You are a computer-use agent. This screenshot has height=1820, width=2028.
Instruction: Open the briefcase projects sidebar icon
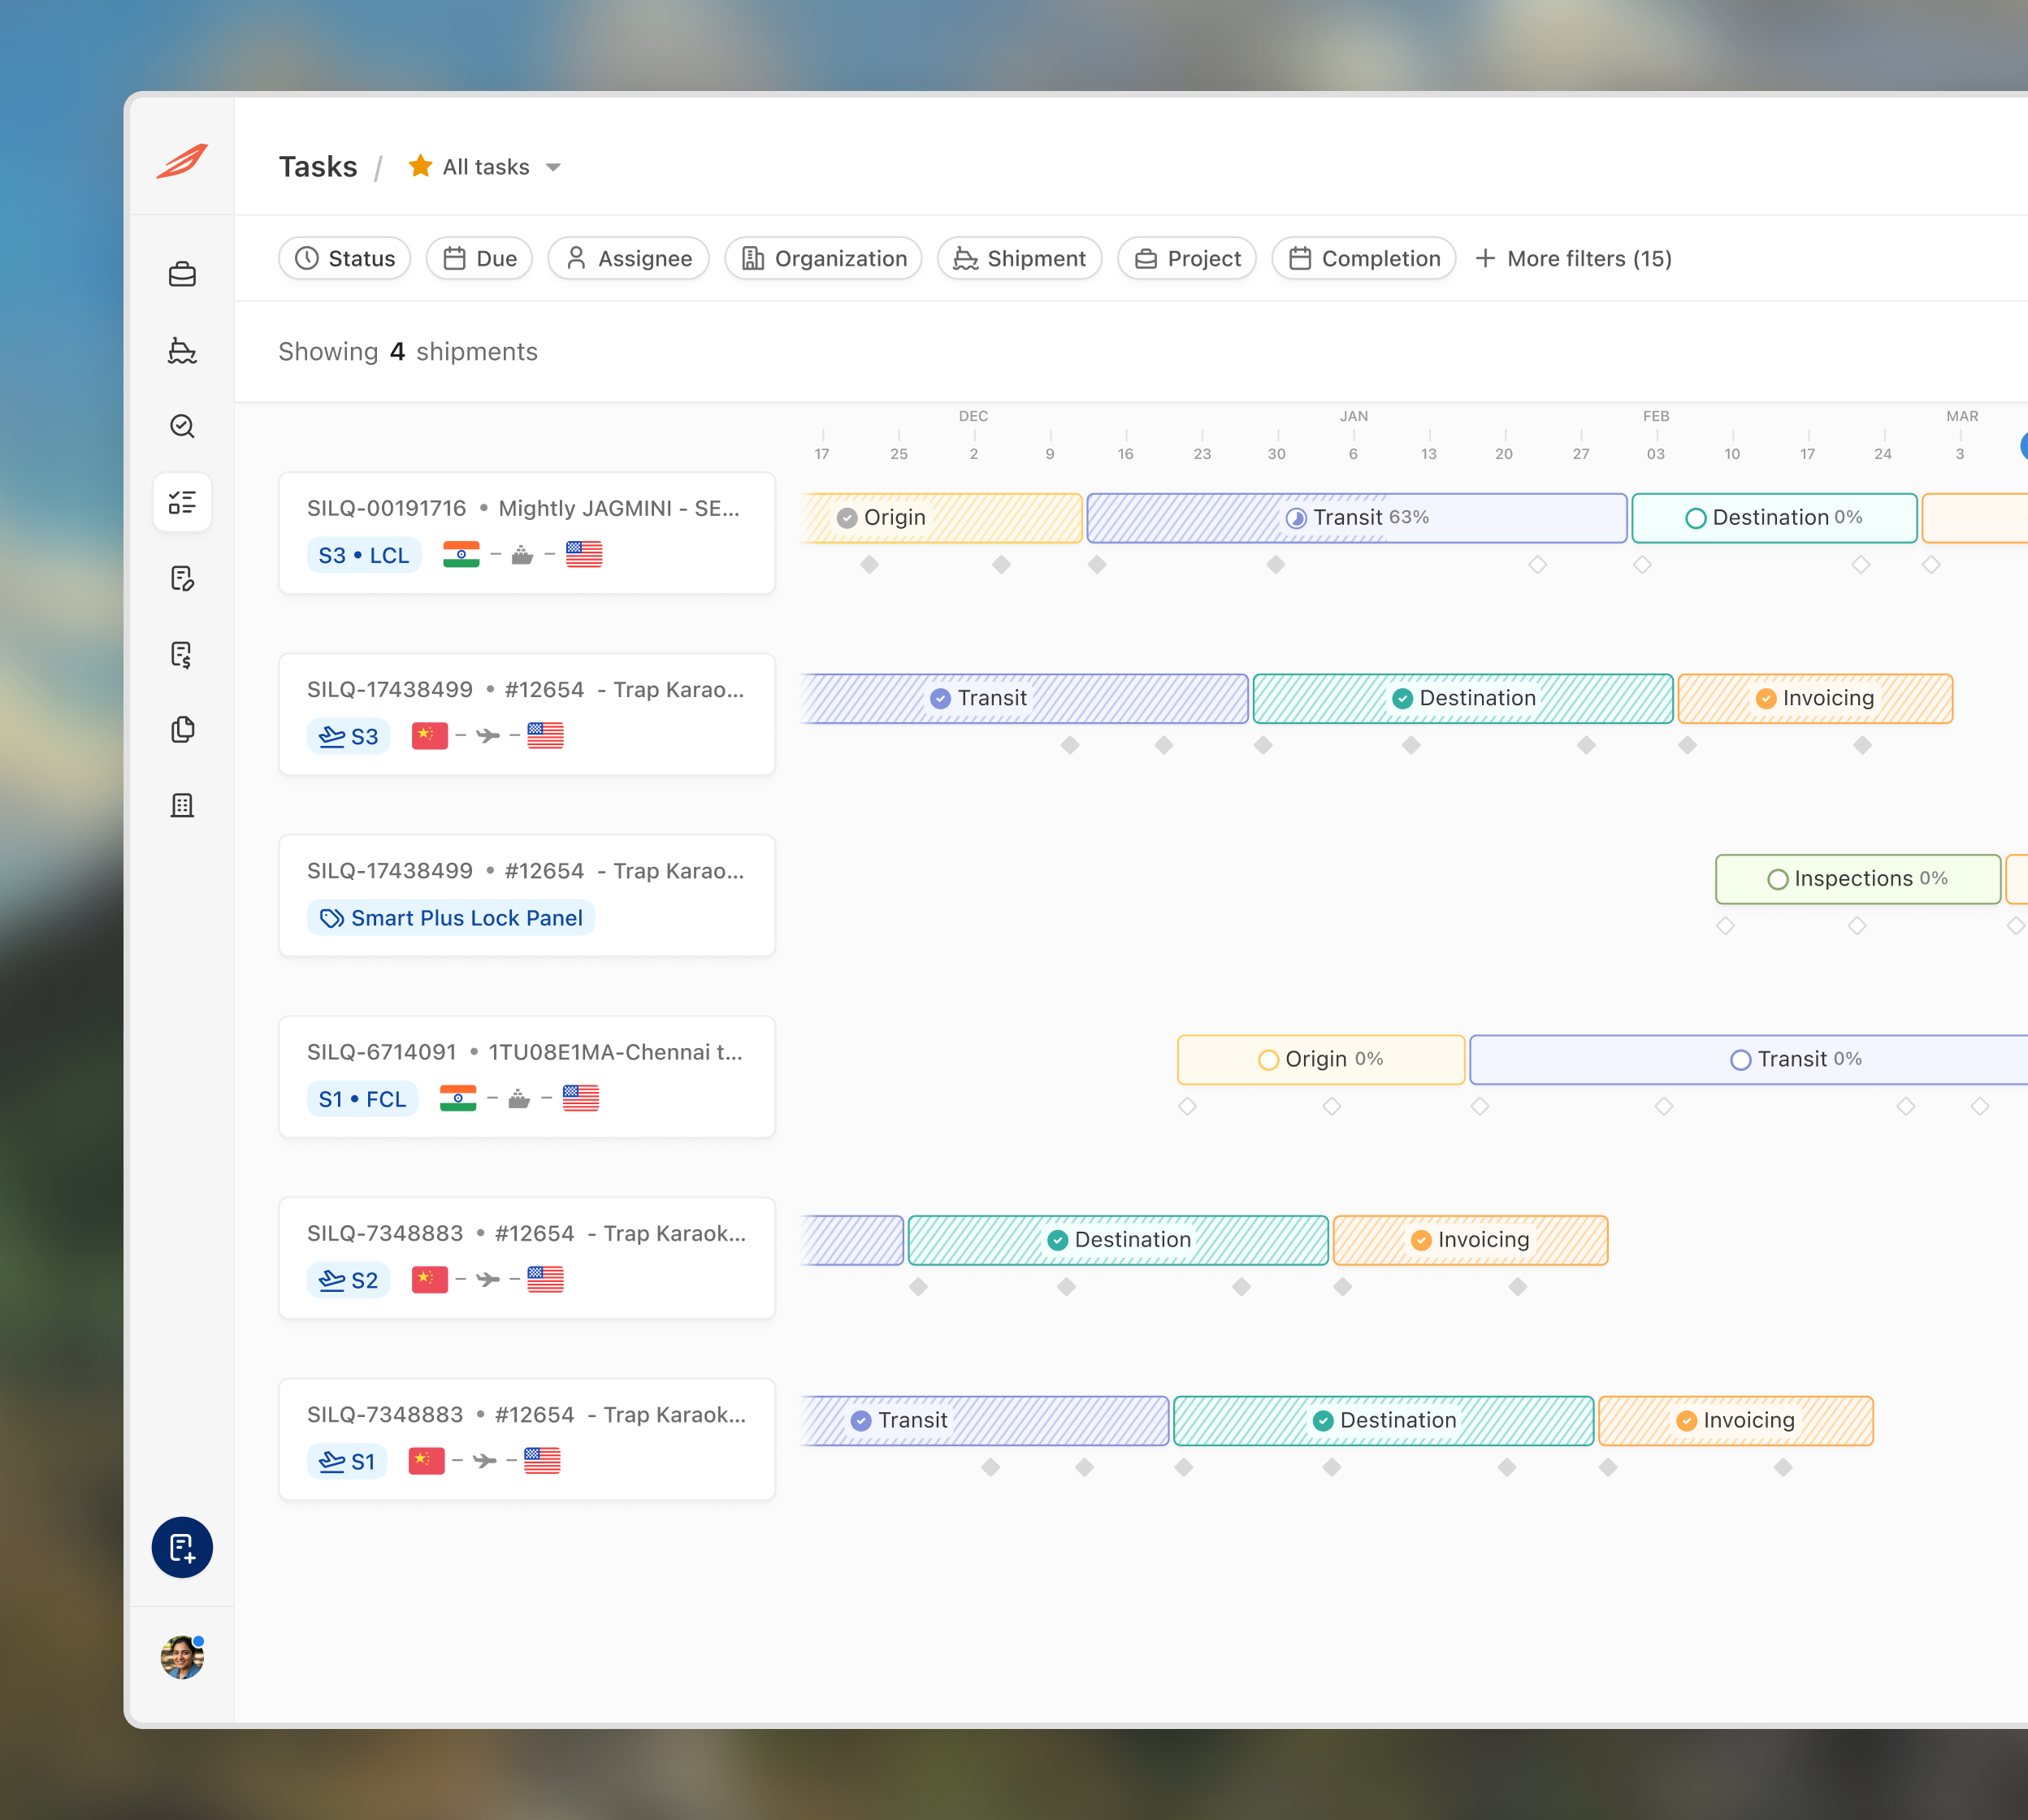point(182,274)
